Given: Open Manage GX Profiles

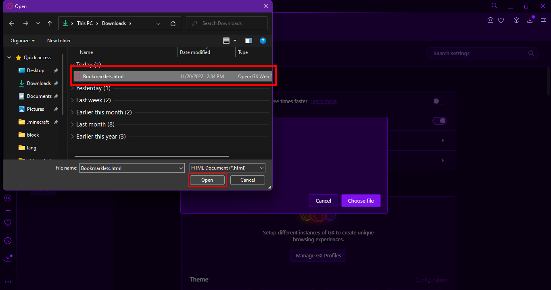Looking at the screenshot, I should click(x=318, y=255).
